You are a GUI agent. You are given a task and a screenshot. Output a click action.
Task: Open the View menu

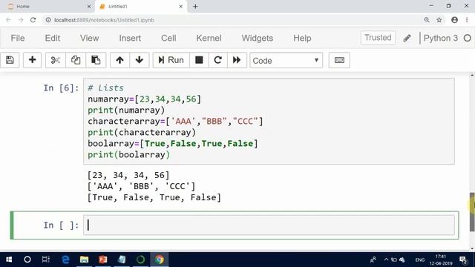coord(89,38)
